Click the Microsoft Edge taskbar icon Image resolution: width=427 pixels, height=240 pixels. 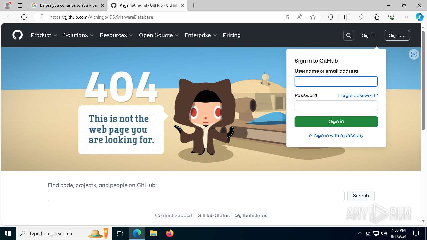(137, 233)
